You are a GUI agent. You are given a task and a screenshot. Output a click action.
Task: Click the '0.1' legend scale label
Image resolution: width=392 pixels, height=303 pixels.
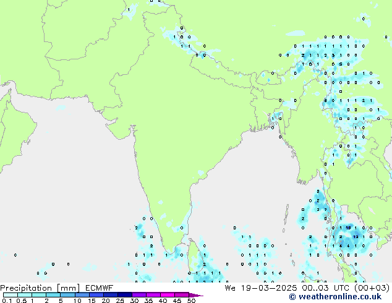point(7,301)
